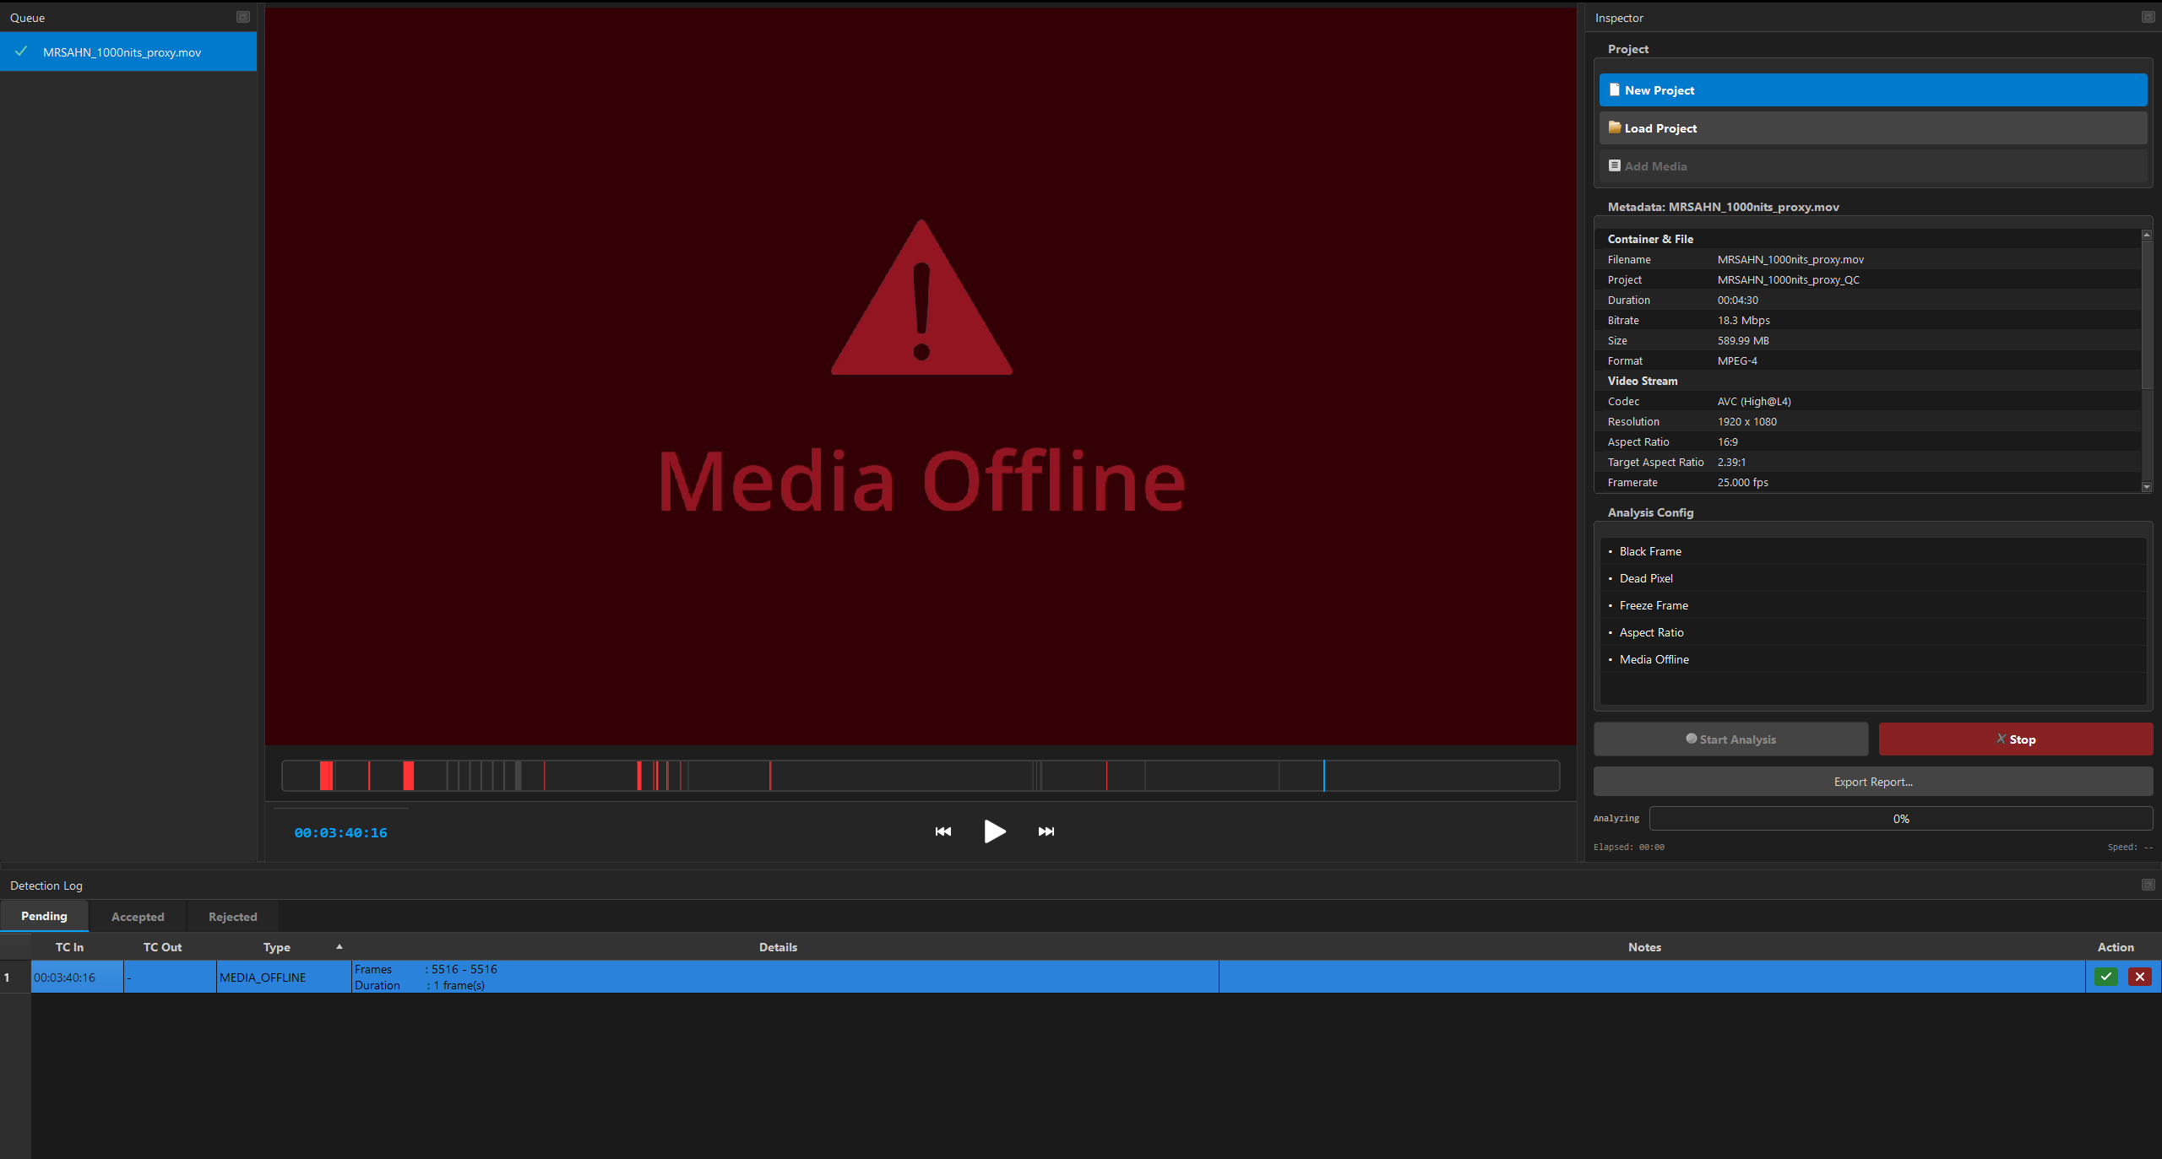Jump to the first frame of the clip
Image resolution: width=2162 pixels, height=1159 pixels.
tap(942, 831)
